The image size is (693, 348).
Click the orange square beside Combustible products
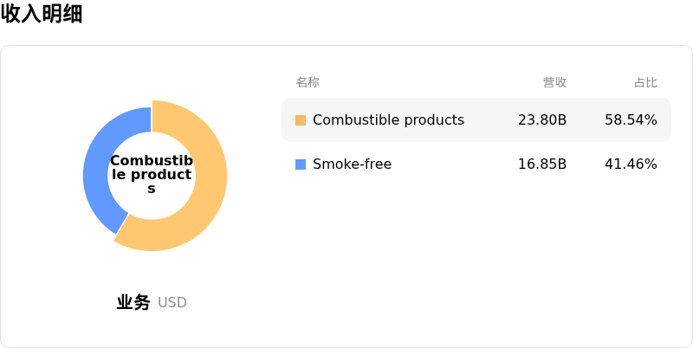tap(301, 120)
